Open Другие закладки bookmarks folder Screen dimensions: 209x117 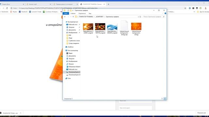pyautogui.click(x=203, y=12)
